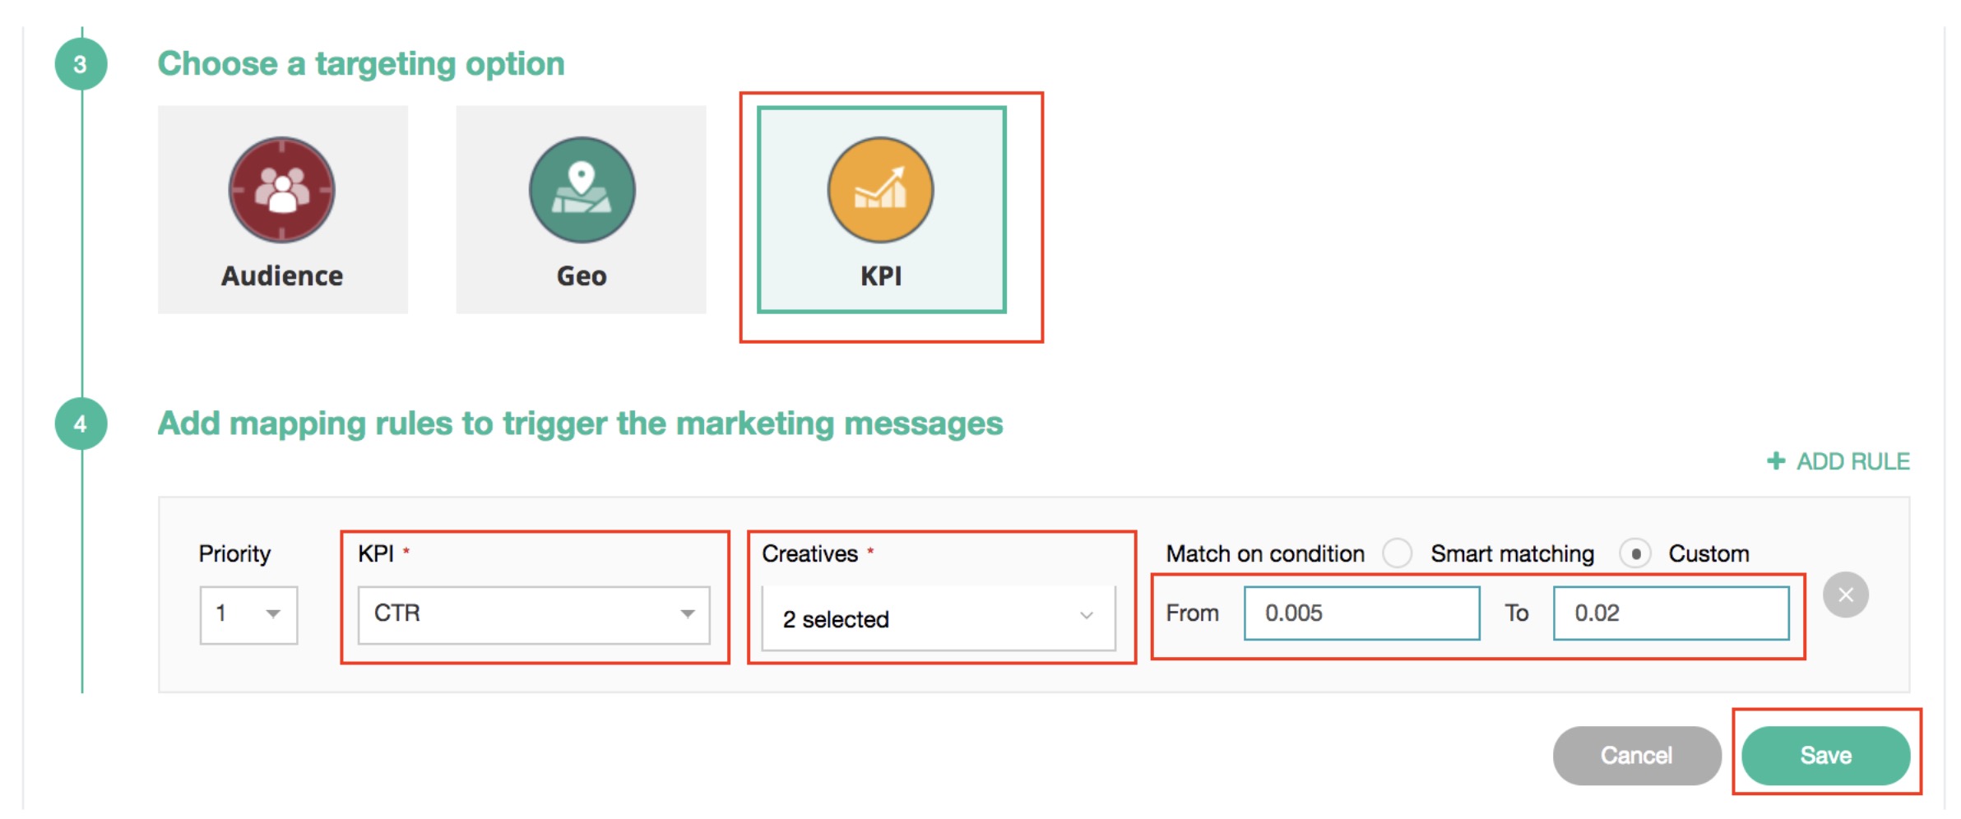Click the Audience people icon
Screen dimensions: 1961x819
(282, 190)
